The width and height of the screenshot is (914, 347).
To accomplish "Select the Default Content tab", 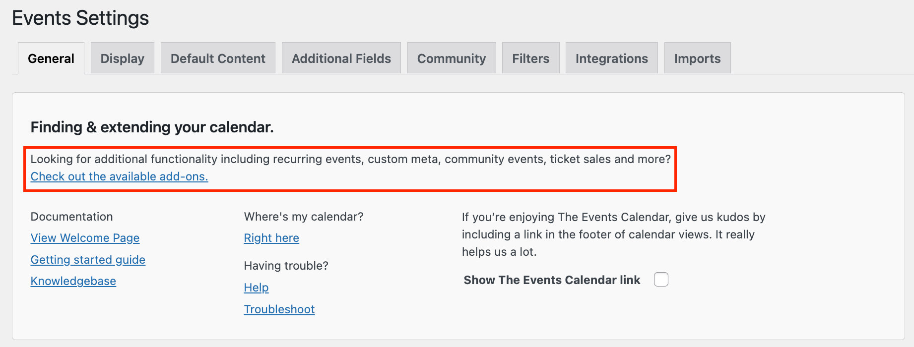I will point(218,58).
